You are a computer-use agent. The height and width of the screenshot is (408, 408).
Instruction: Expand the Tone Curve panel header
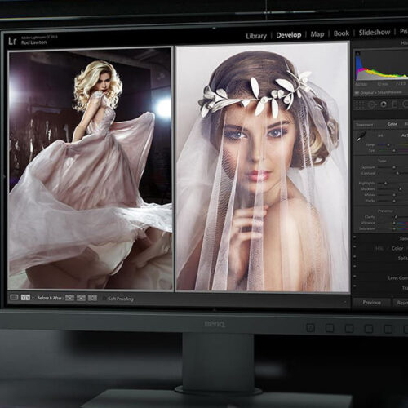(404, 238)
